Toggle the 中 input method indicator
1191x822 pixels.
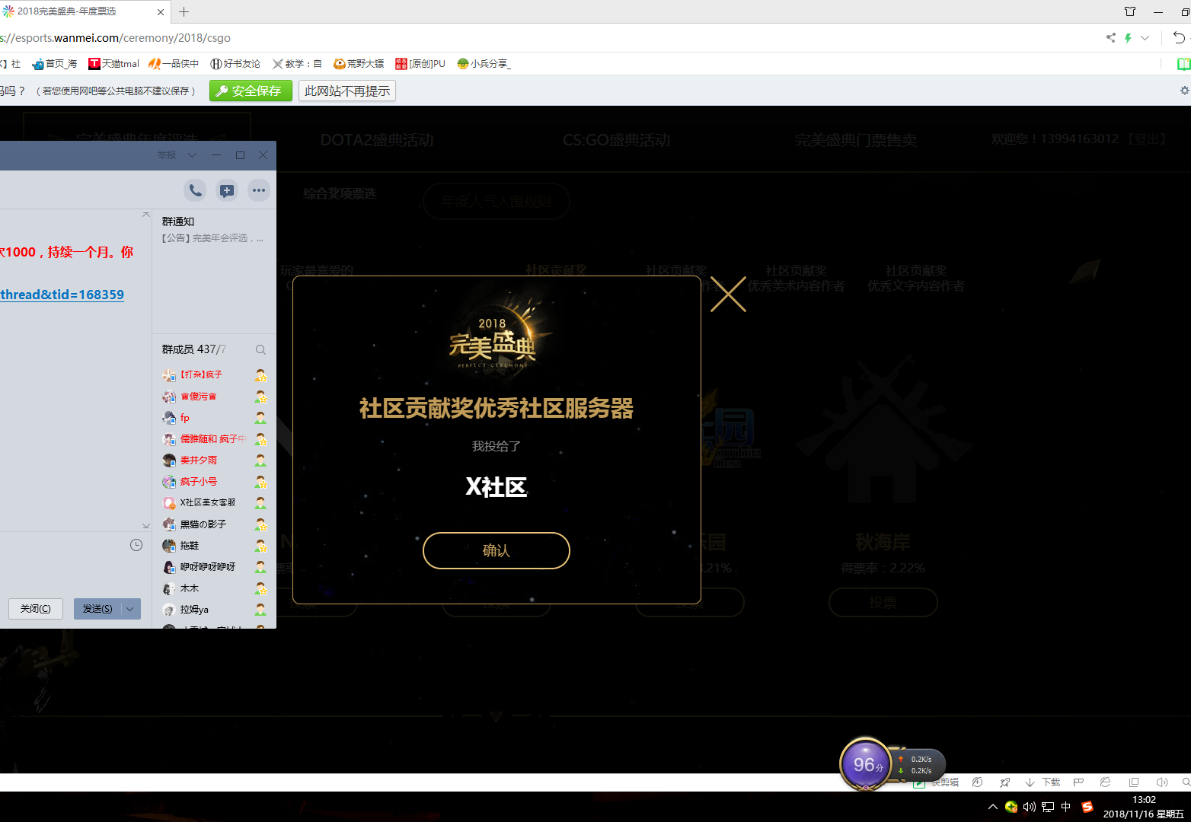point(1065,807)
